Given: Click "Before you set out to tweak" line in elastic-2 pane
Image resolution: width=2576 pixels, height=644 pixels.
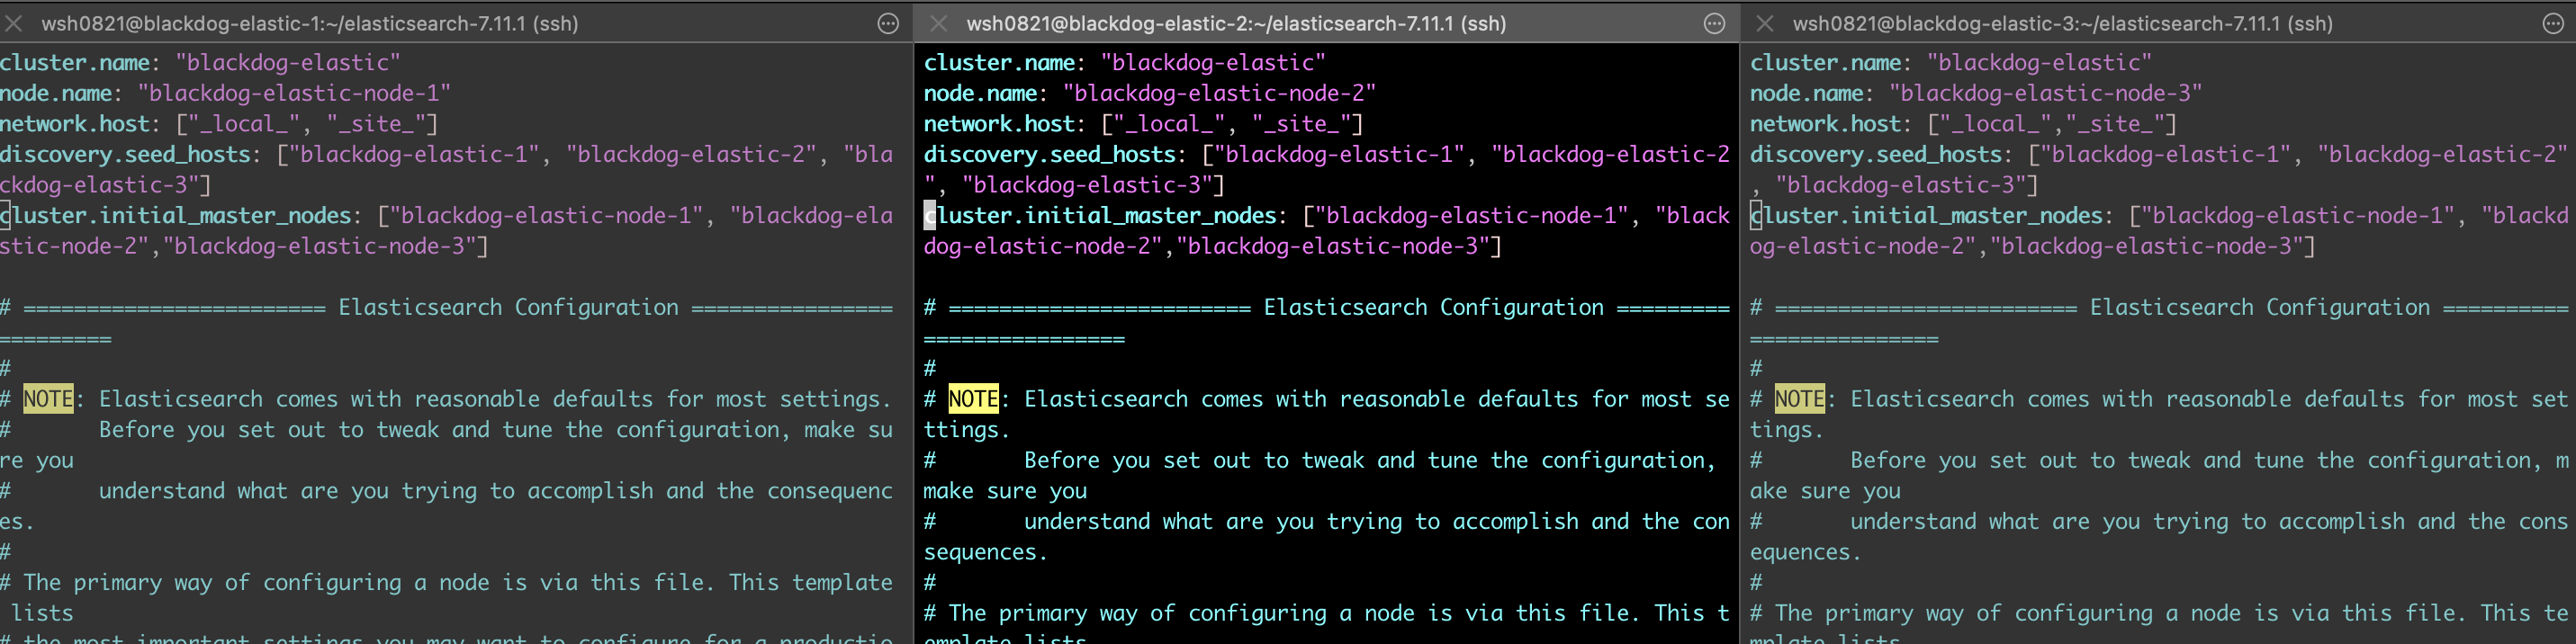Looking at the screenshot, I should tap(1320, 460).
